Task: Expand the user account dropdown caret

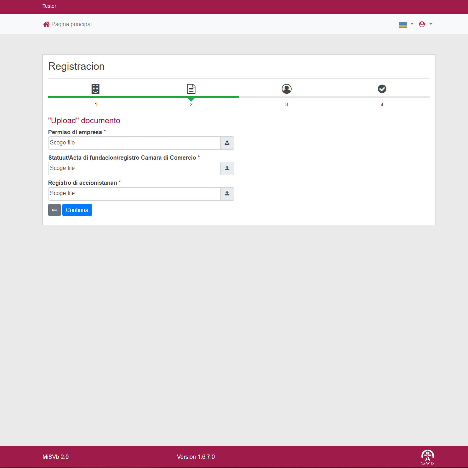Action: (x=431, y=24)
